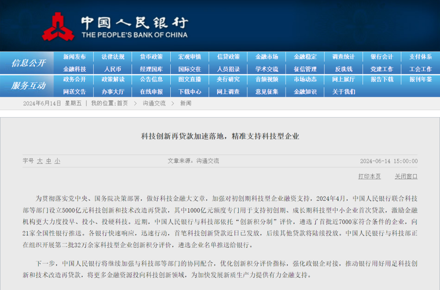Set font size to 中

[x=48, y=161]
